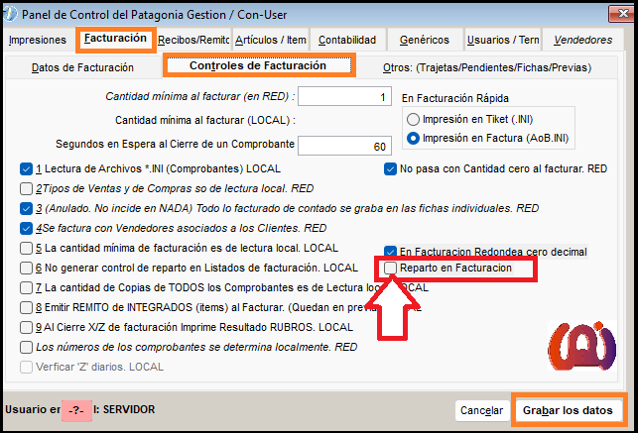Go to the Contabilidad tab
The height and width of the screenshot is (433, 638).
coord(347,40)
